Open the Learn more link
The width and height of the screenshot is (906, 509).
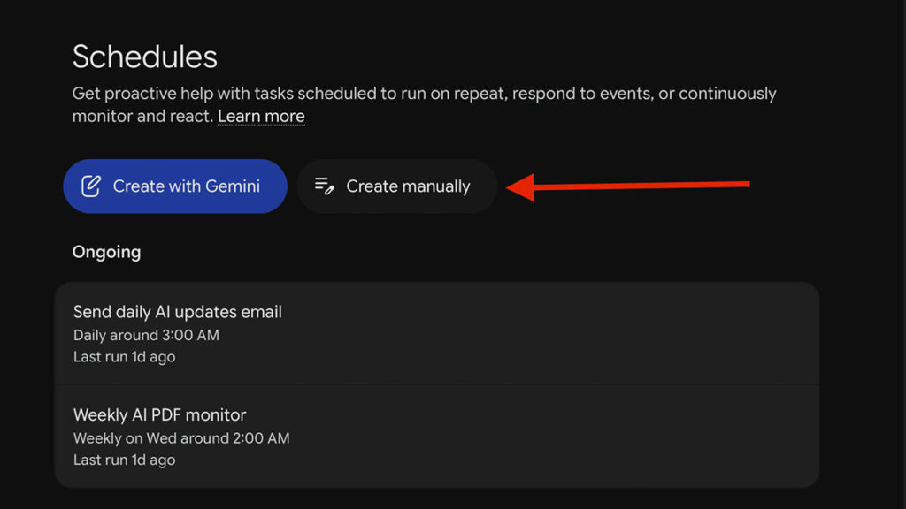pos(261,116)
